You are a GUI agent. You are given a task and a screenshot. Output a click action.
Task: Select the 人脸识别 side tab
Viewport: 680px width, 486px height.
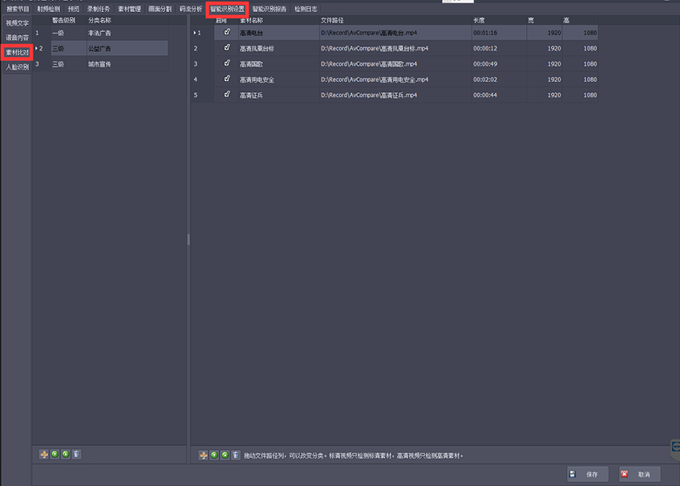tap(17, 67)
